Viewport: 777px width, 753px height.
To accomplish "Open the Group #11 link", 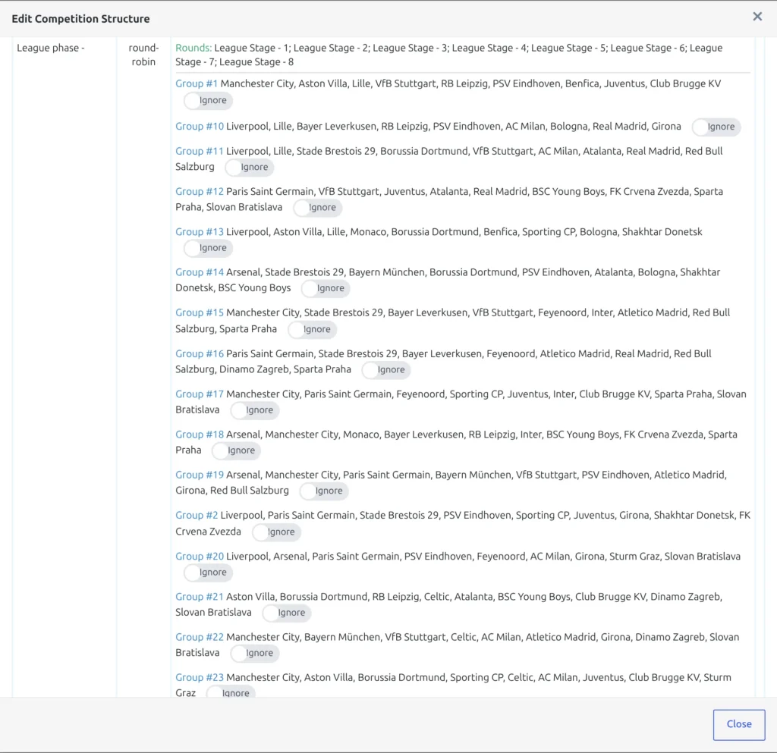I will click(200, 151).
